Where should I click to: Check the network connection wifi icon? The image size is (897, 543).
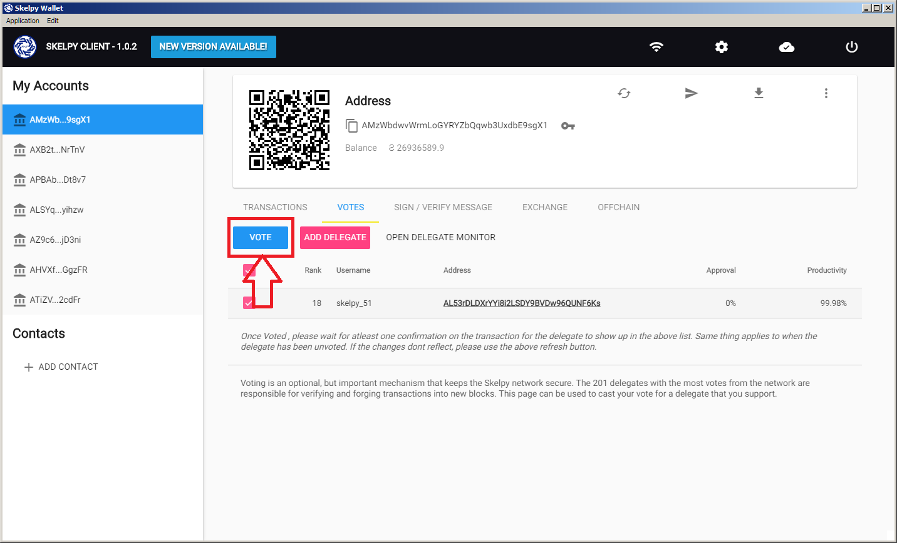click(656, 47)
